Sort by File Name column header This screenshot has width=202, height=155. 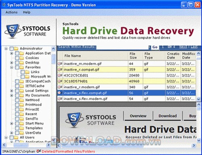click(95, 56)
